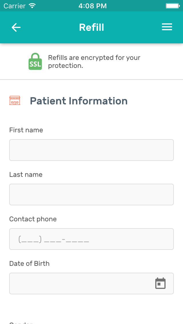Tap the encrypted refills notice text

[94, 62]
